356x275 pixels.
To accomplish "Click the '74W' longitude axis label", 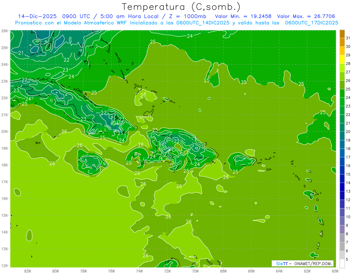I will (139, 271).
